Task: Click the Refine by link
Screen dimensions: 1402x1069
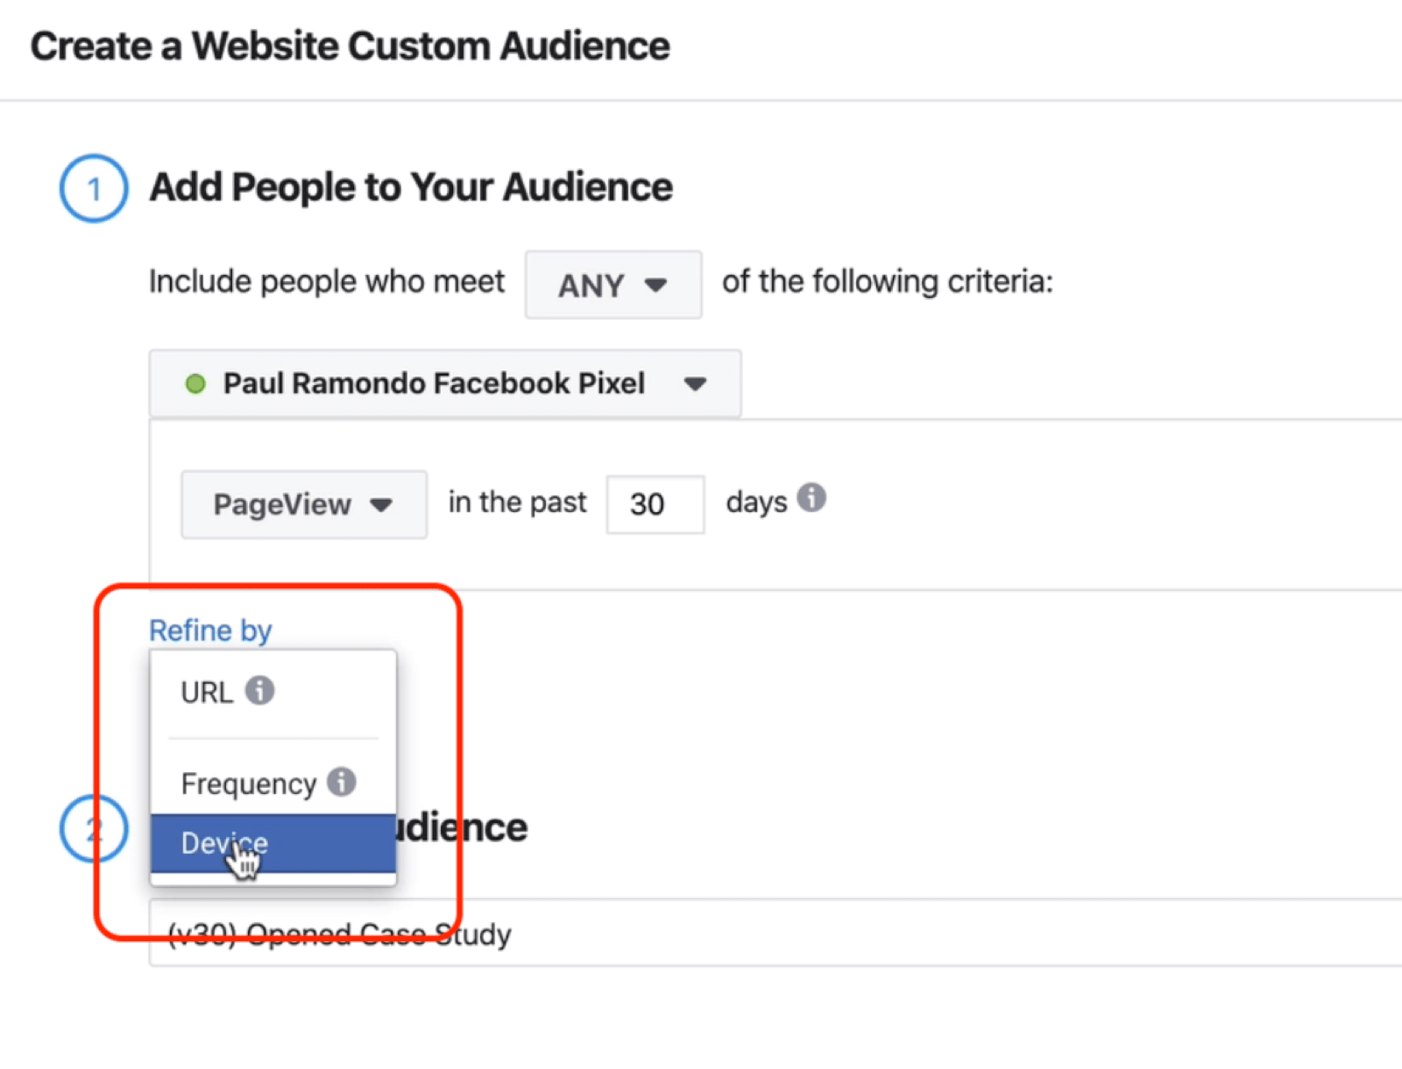Action: [x=210, y=630]
